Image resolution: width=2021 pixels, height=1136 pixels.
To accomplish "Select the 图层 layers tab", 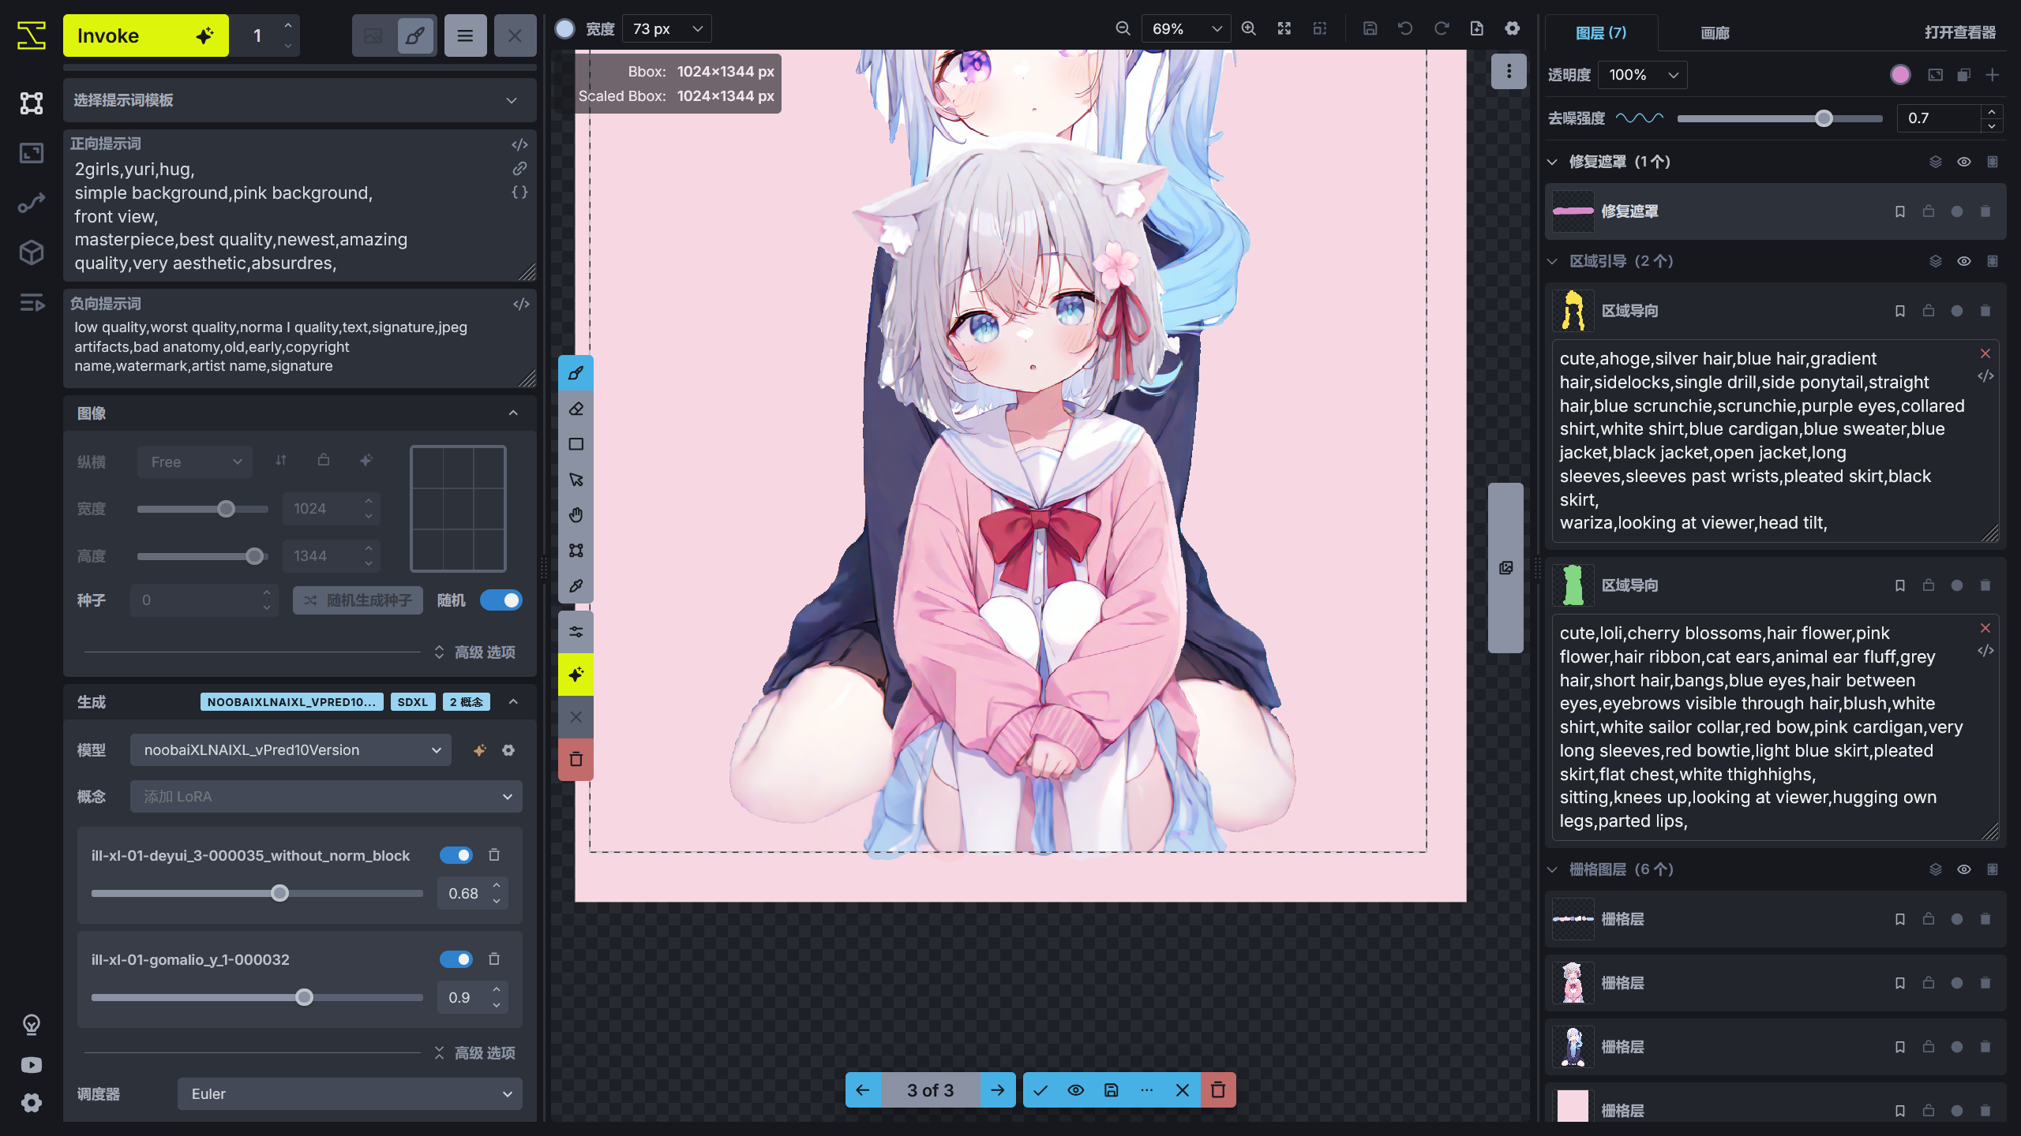I will pos(1601,33).
